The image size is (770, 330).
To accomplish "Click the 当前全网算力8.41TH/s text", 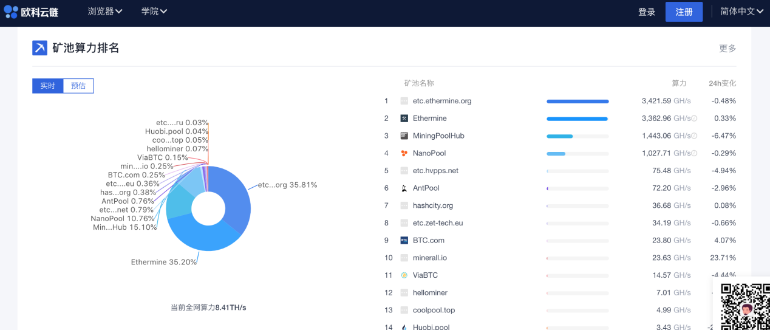I will click(x=208, y=308).
